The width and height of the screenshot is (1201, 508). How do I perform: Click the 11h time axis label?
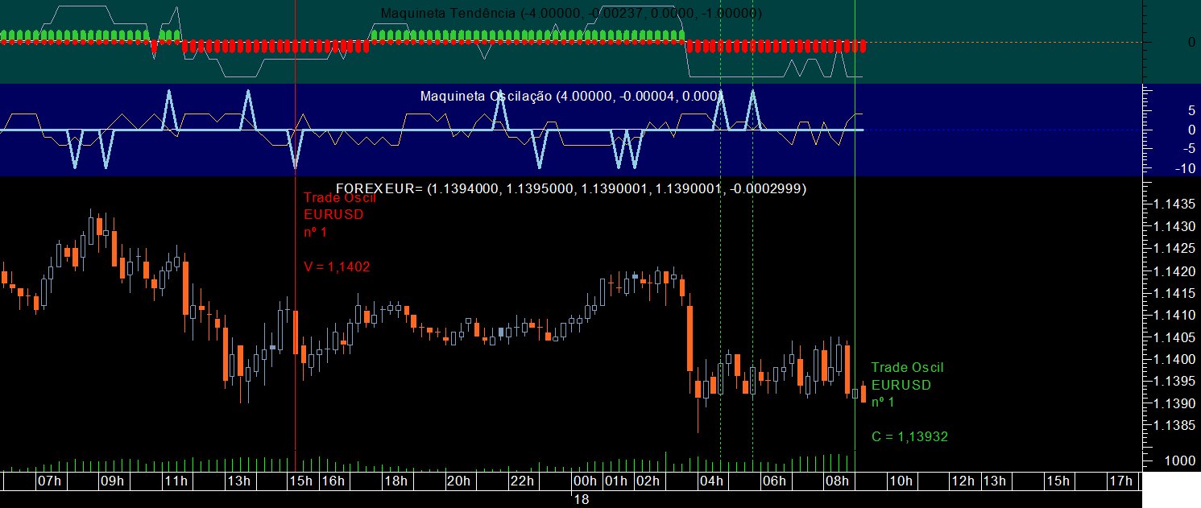tap(175, 481)
